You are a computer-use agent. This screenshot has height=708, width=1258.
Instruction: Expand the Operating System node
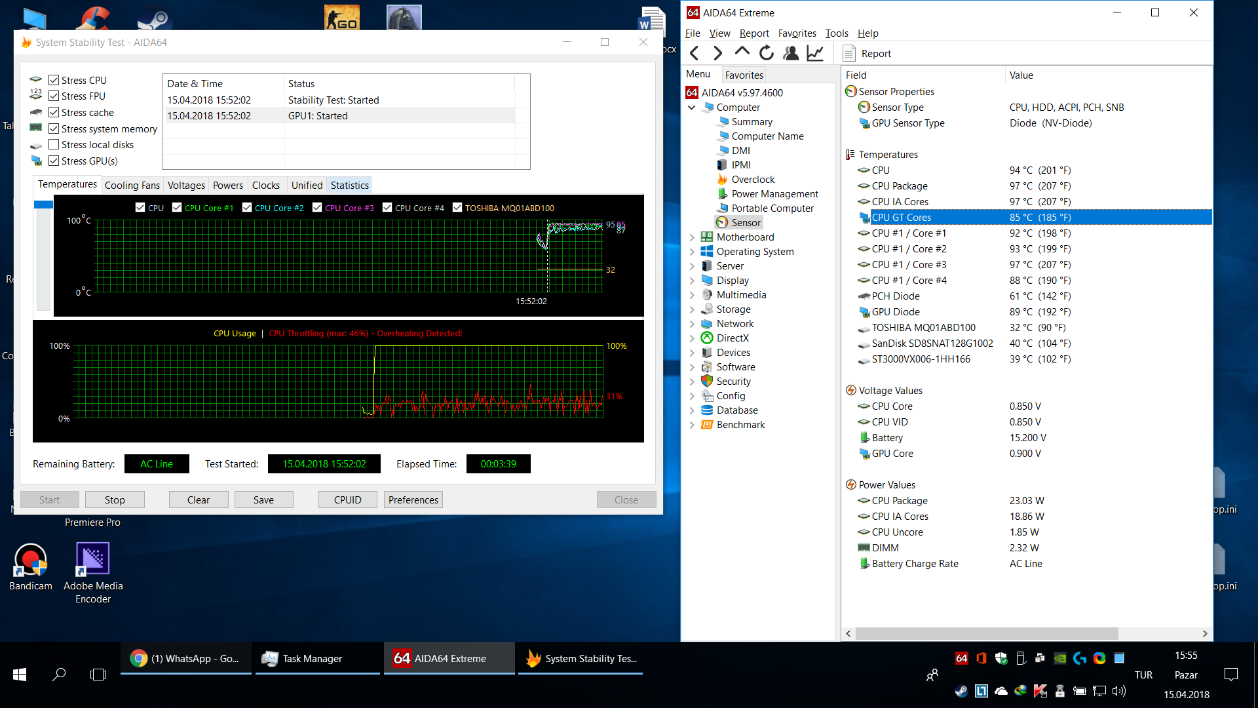click(x=692, y=252)
